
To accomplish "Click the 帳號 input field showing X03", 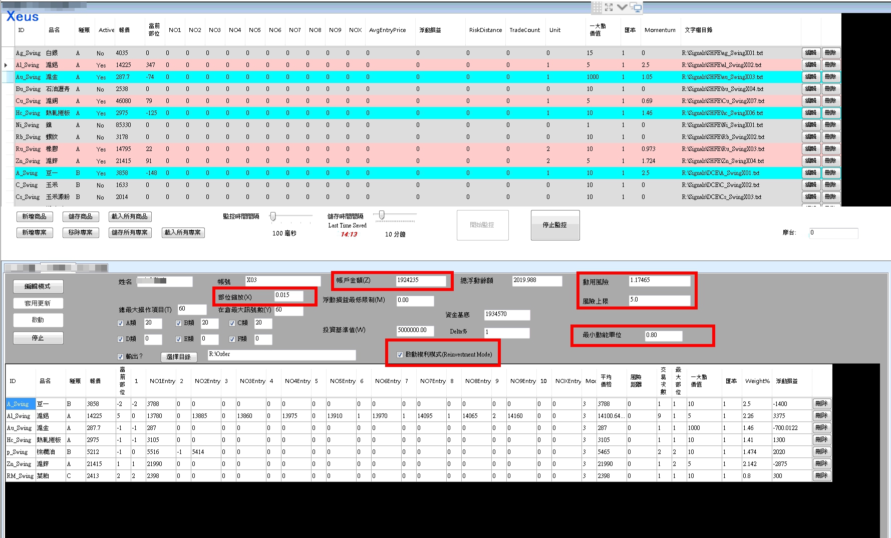I will (x=283, y=280).
